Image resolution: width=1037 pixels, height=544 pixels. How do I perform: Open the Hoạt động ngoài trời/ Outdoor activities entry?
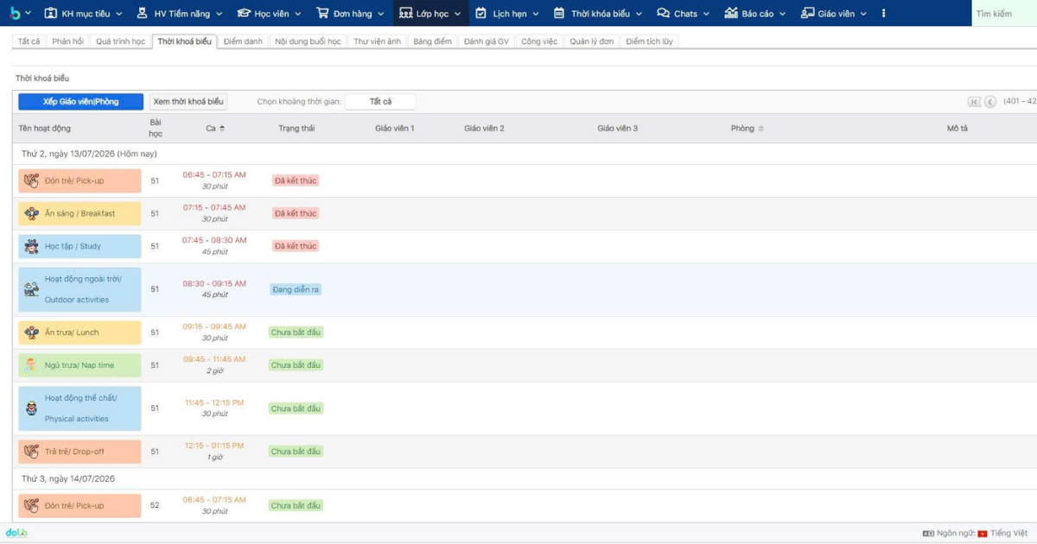(x=80, y=289)
